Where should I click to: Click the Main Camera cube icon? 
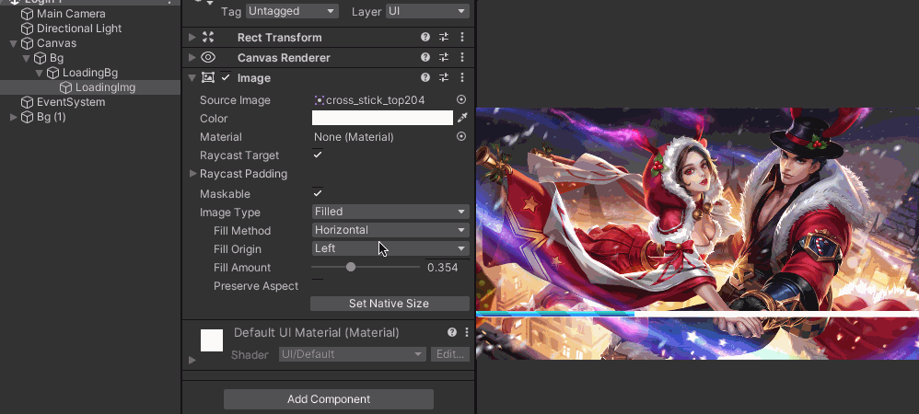[27, 14]
